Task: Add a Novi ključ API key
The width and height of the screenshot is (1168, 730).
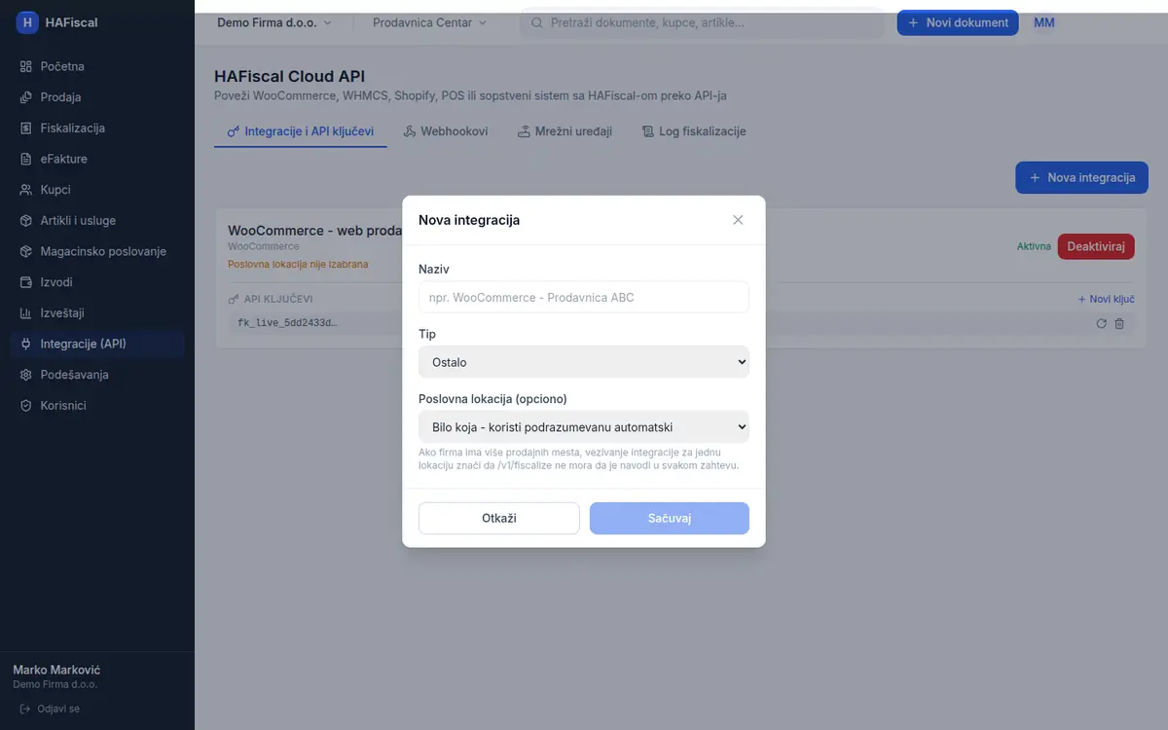Action: click(x=1106, y=299)
